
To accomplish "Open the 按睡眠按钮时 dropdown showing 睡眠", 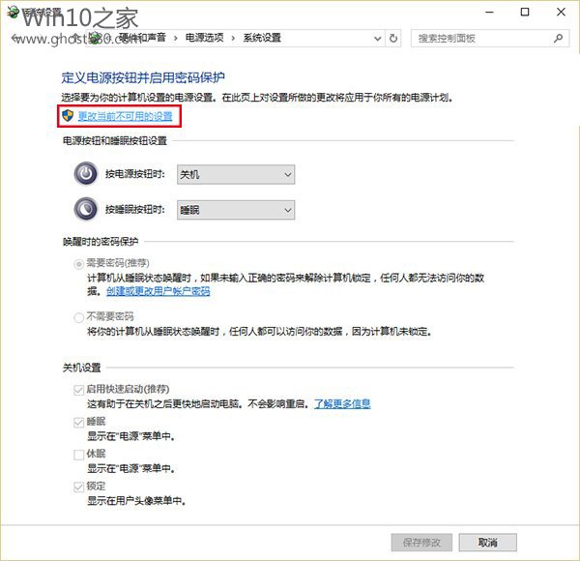I will [236, 210].
